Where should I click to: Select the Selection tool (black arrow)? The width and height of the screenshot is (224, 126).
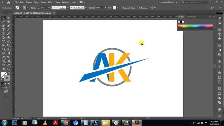point(3,18)
